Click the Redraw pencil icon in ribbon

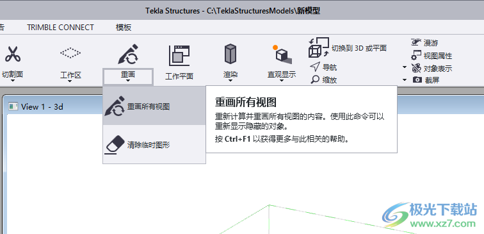[128, 54]
